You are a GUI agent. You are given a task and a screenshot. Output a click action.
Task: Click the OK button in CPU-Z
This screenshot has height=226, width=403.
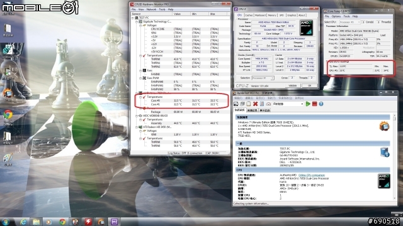309,85
